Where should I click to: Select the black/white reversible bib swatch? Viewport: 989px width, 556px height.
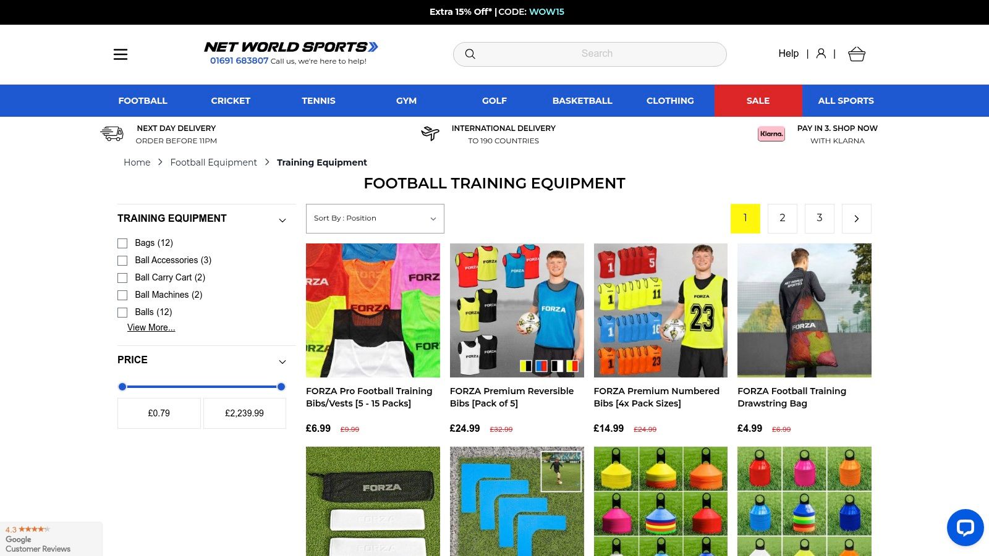(557, 366)
